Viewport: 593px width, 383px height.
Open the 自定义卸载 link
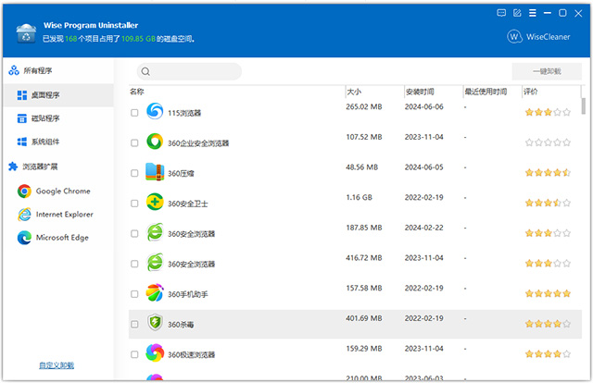pos(57,365)
